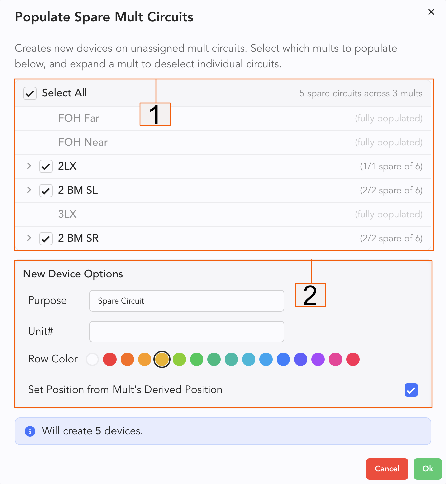Image resolution: width=446 pixels, height=484 pixels.
Task: Deselect the 2 BM SR mult checkbox
Action: coord(46,239)
